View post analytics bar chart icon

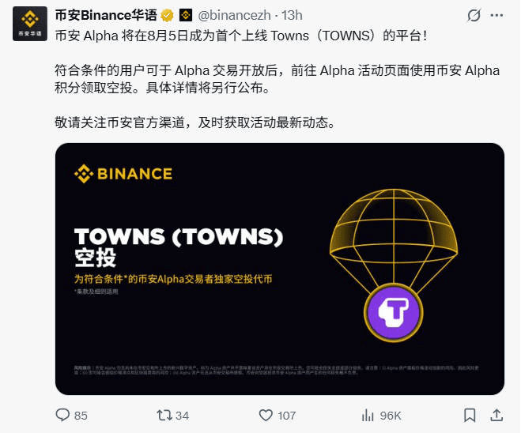[368, 415]
